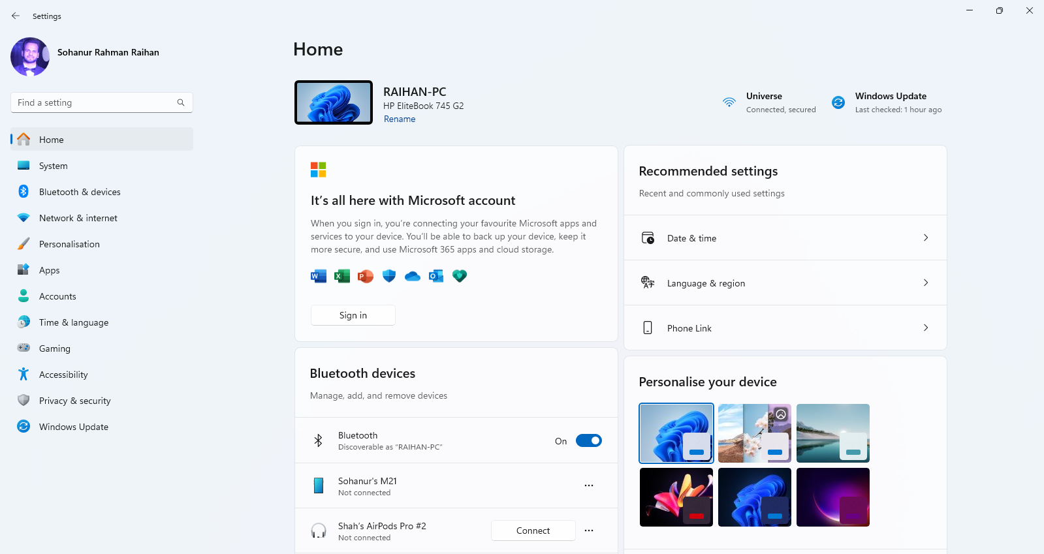1044x554 pixels.
Task: Open System settings
Action: pos(102,166)
